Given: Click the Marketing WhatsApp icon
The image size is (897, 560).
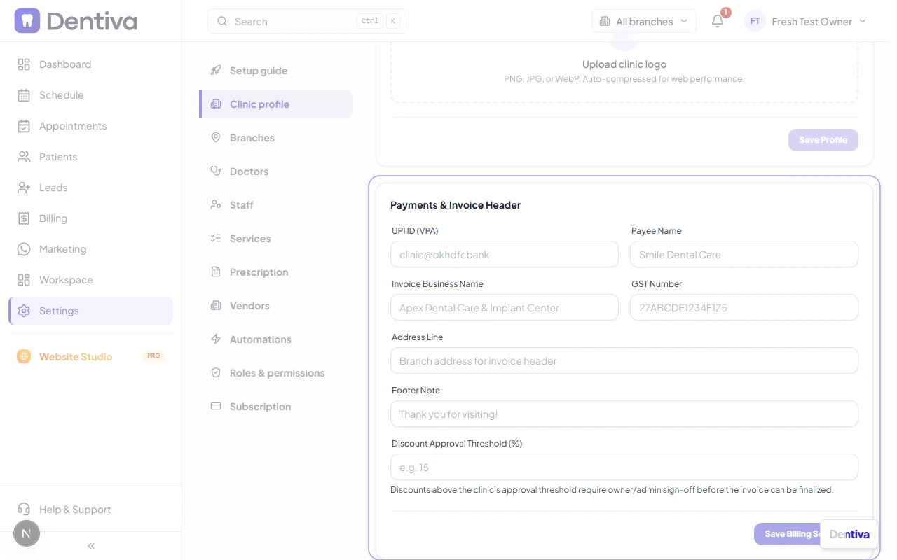Looking at the screenshot, I should coord(24,249).
